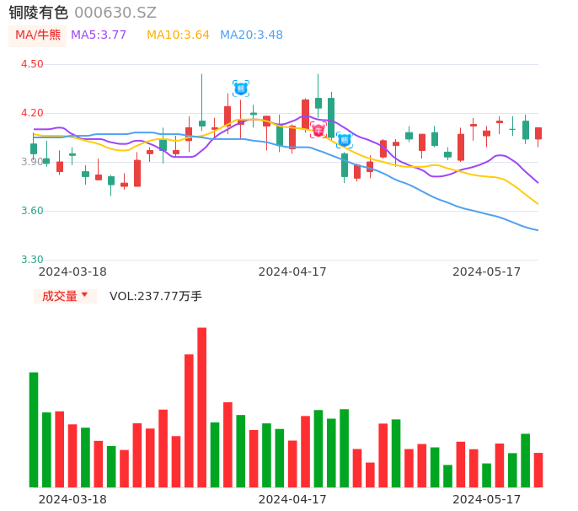578x511 pixels.
Task: Select the MA/牛熊 indicator tab
Action: (x=38, y=35)
